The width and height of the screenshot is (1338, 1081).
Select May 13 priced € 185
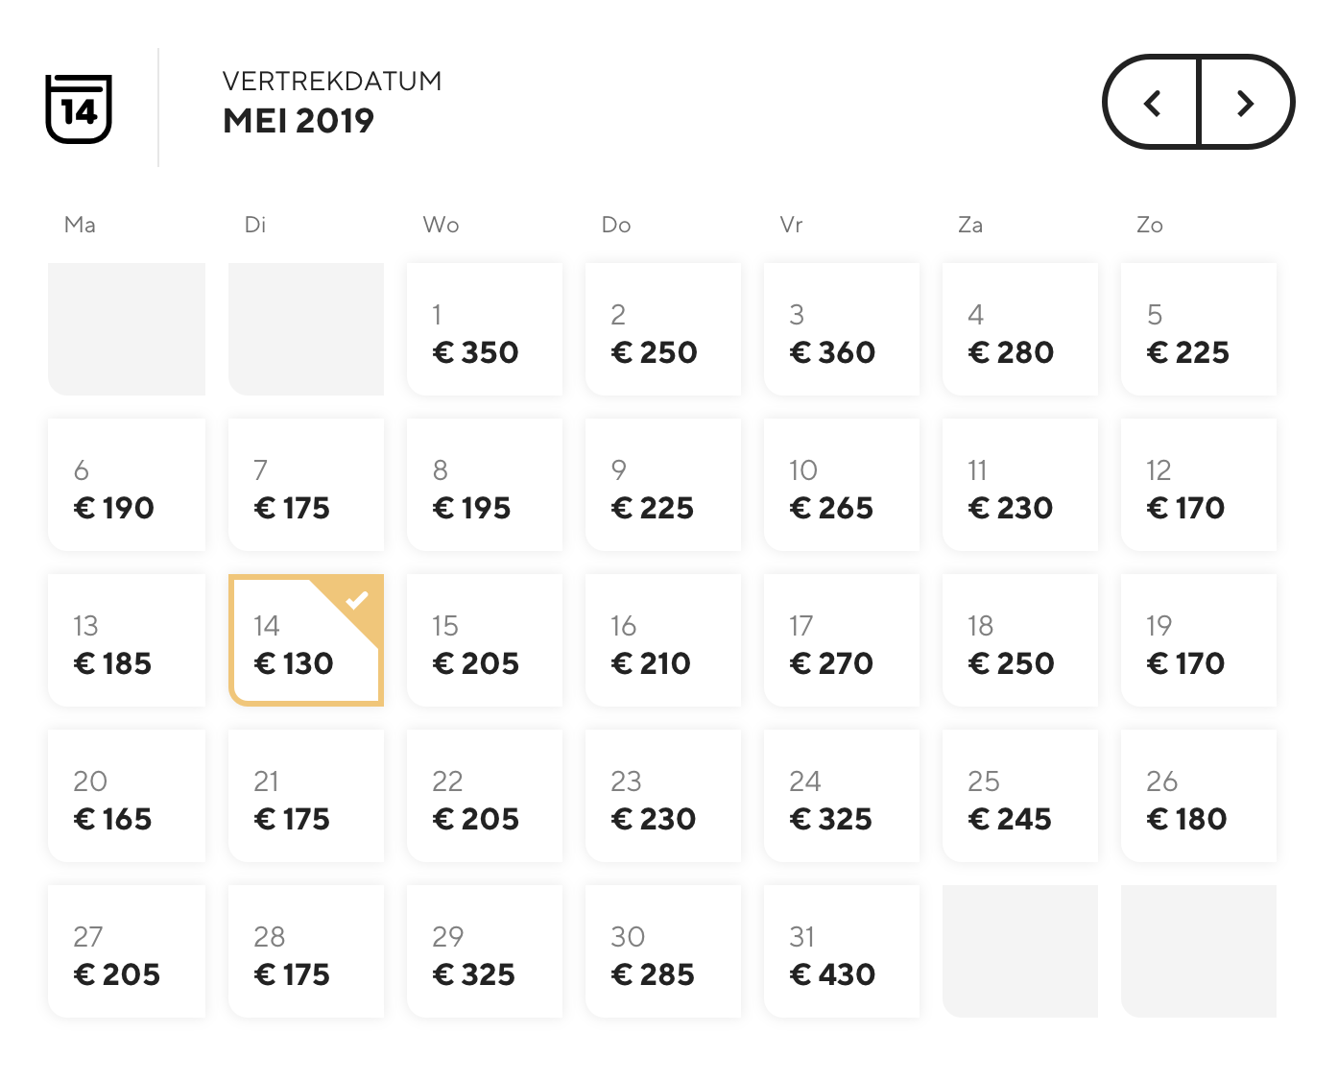coord(127,640)
